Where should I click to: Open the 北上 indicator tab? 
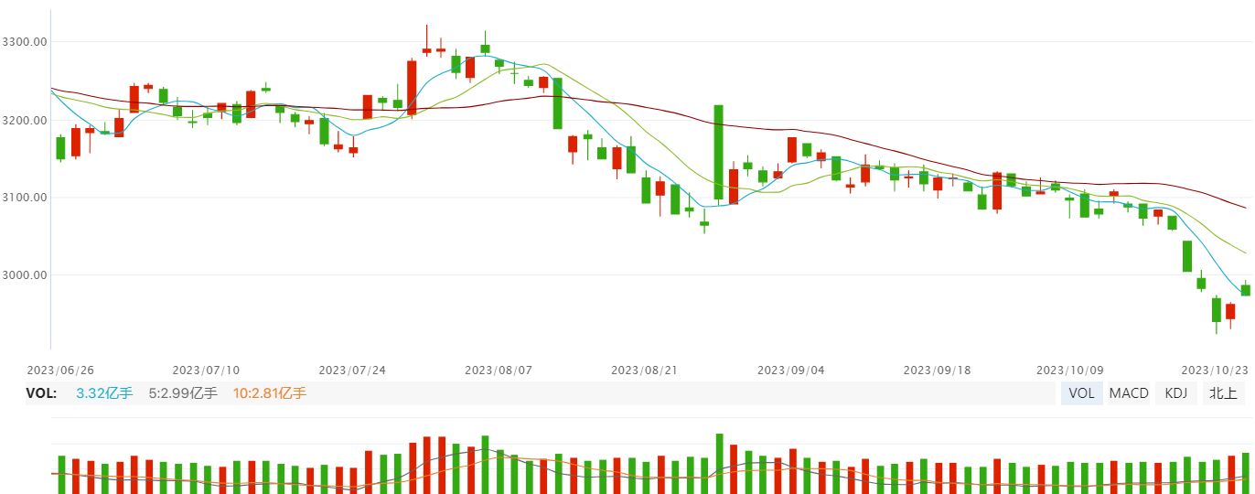pyautogui.click(x=1223, y=393)
